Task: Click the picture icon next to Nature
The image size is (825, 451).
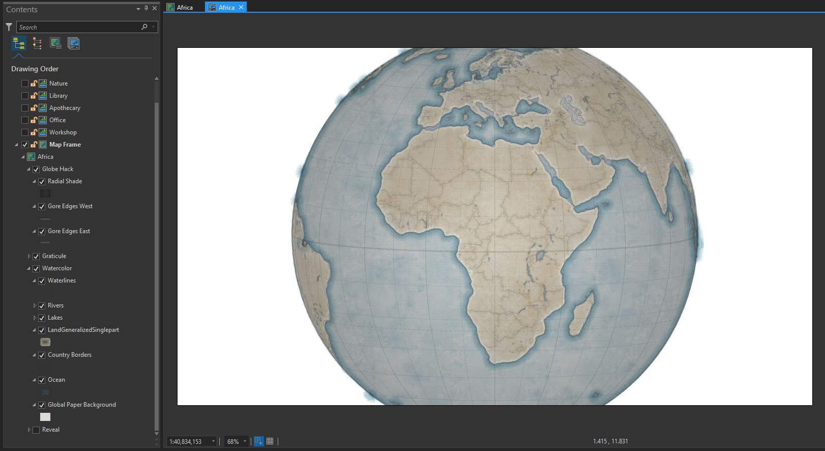Action: tap(43, 83)
